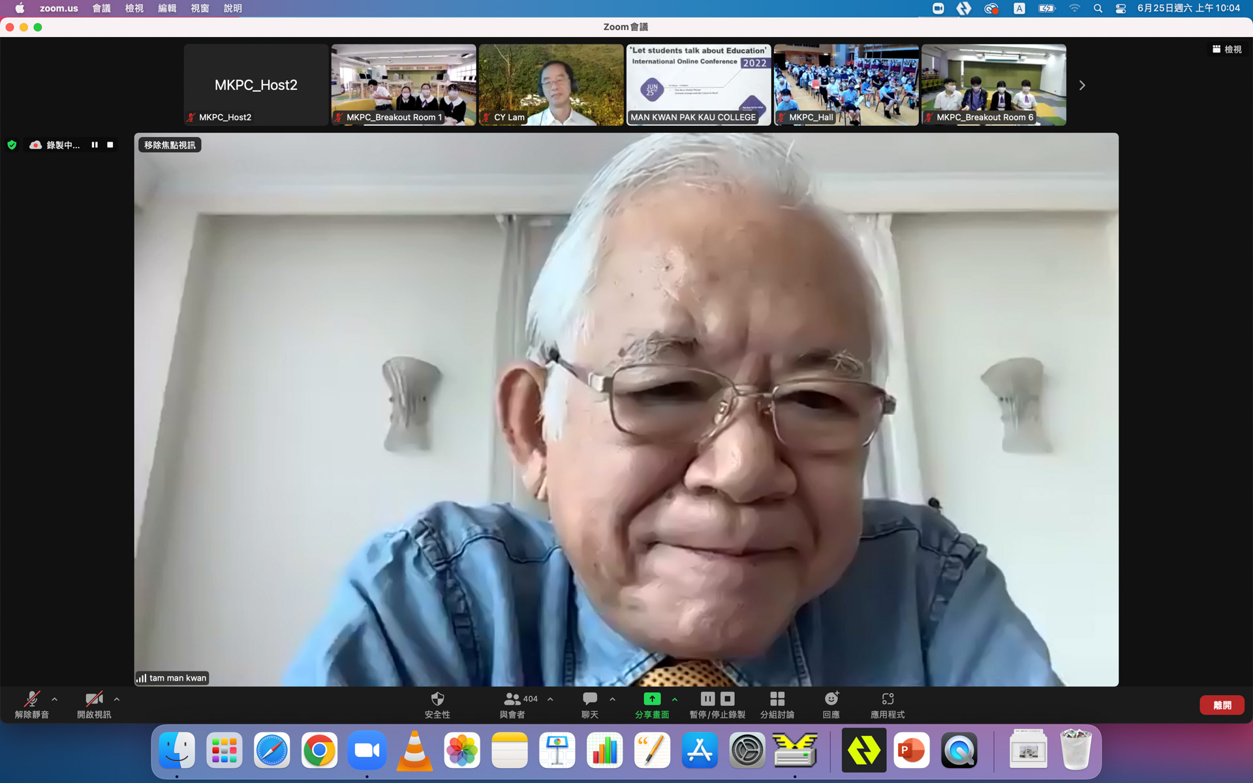Image resolution: width=1253 pixels, height=783 pixels.
Task: Open Google Chrome from the Dock
Action: coord(319,750)
